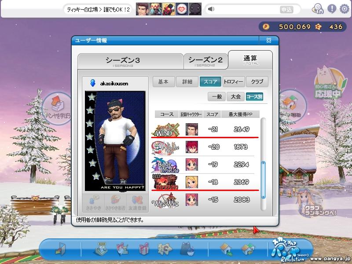Click the exit door icon in bottom bar
This screenshot has height=264, width=352.
[60, 249]
